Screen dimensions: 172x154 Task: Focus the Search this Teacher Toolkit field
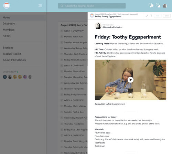point(92,6)
